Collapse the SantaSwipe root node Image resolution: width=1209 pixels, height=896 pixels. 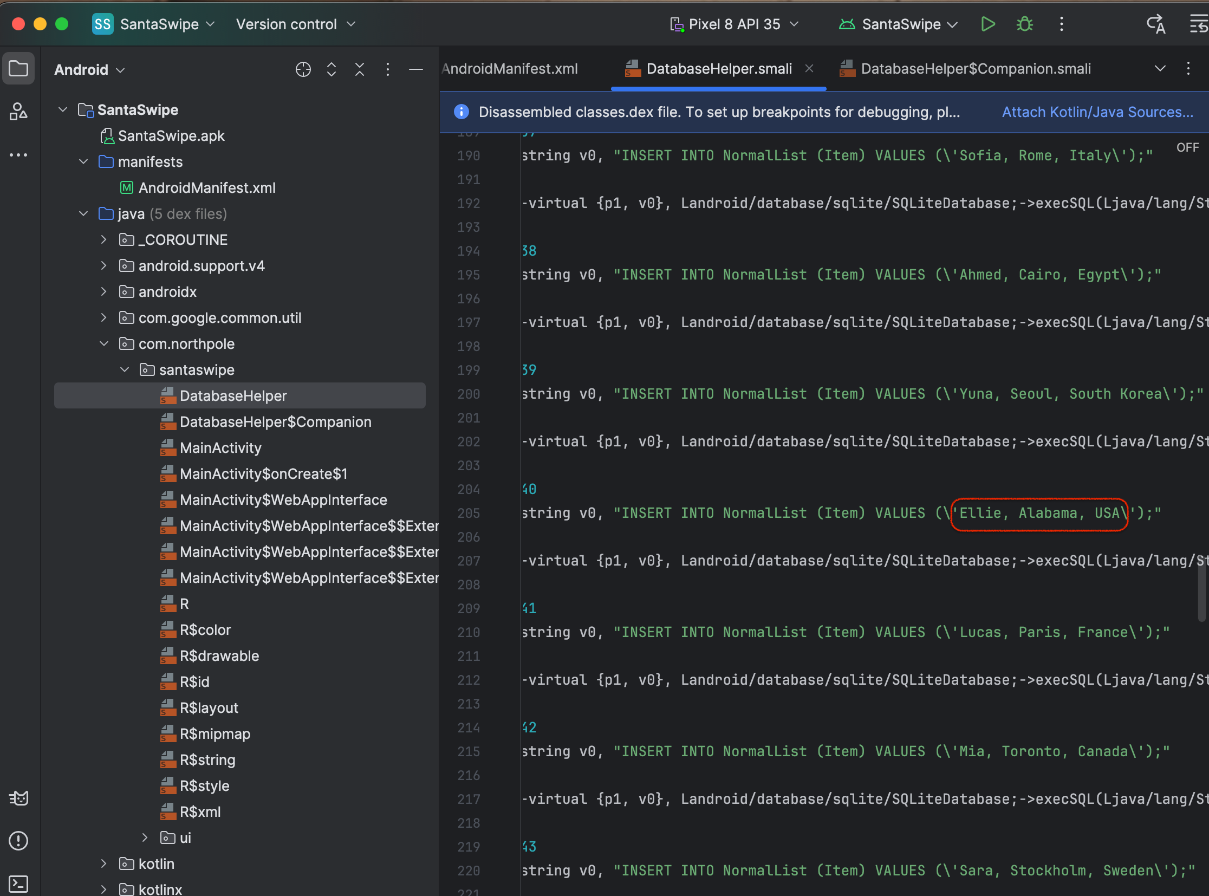63,109
